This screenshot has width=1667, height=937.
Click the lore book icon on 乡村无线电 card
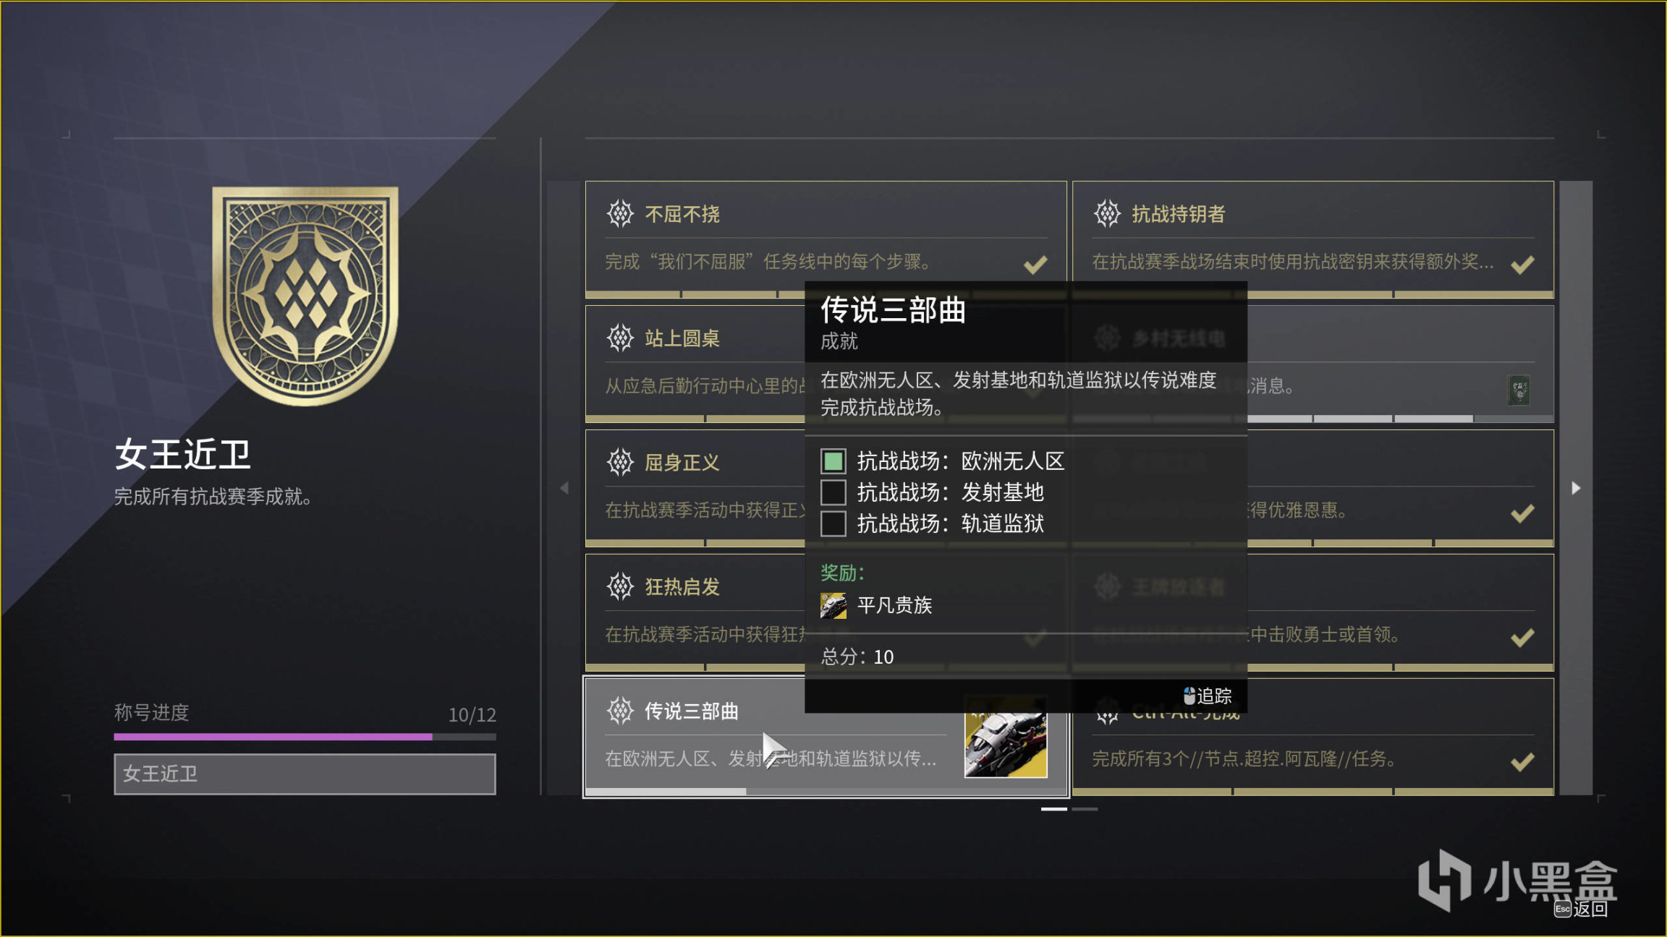(x=1519, y=390)
